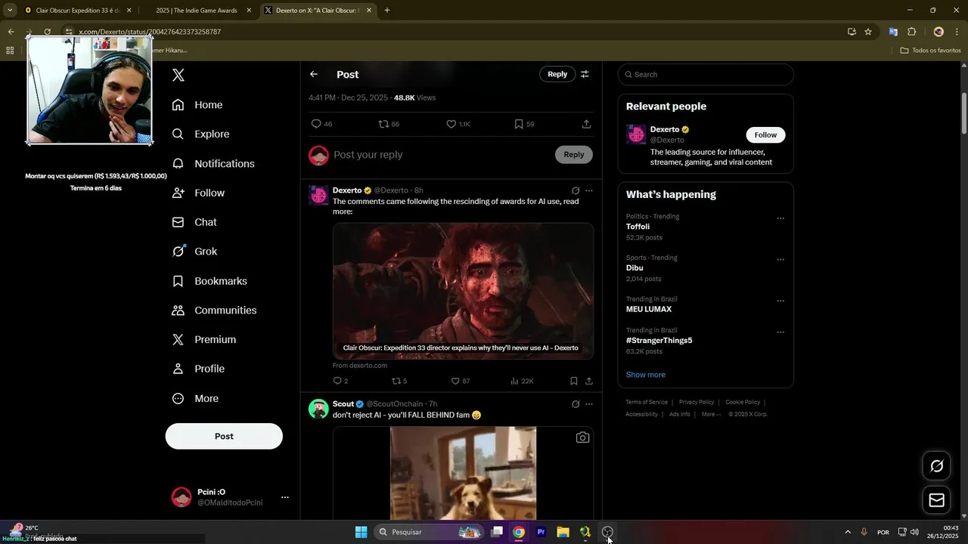Open trending #StrangerThings5
968x544 pixels.
coord(659,340)
